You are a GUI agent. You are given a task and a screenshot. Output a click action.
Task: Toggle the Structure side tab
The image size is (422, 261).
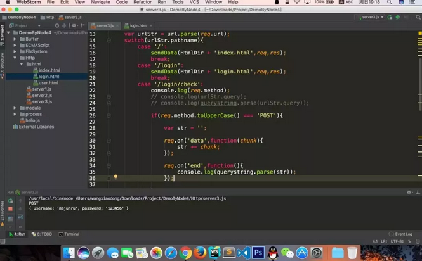point(3,65)
